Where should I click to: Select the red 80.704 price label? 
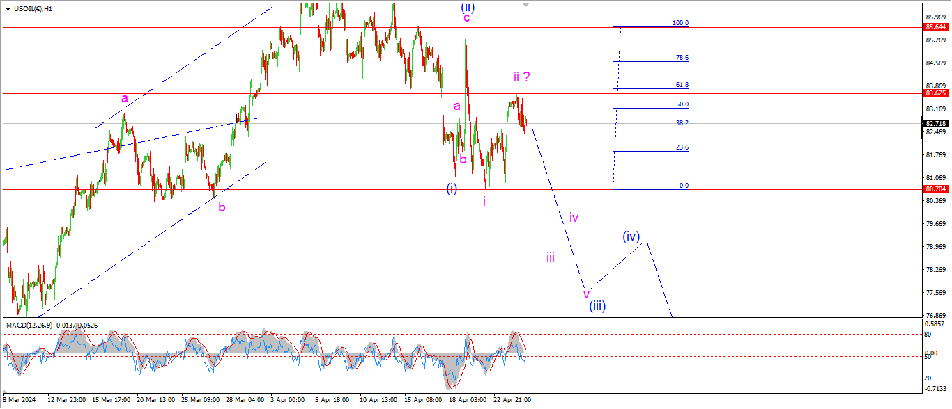pos(934,189)
